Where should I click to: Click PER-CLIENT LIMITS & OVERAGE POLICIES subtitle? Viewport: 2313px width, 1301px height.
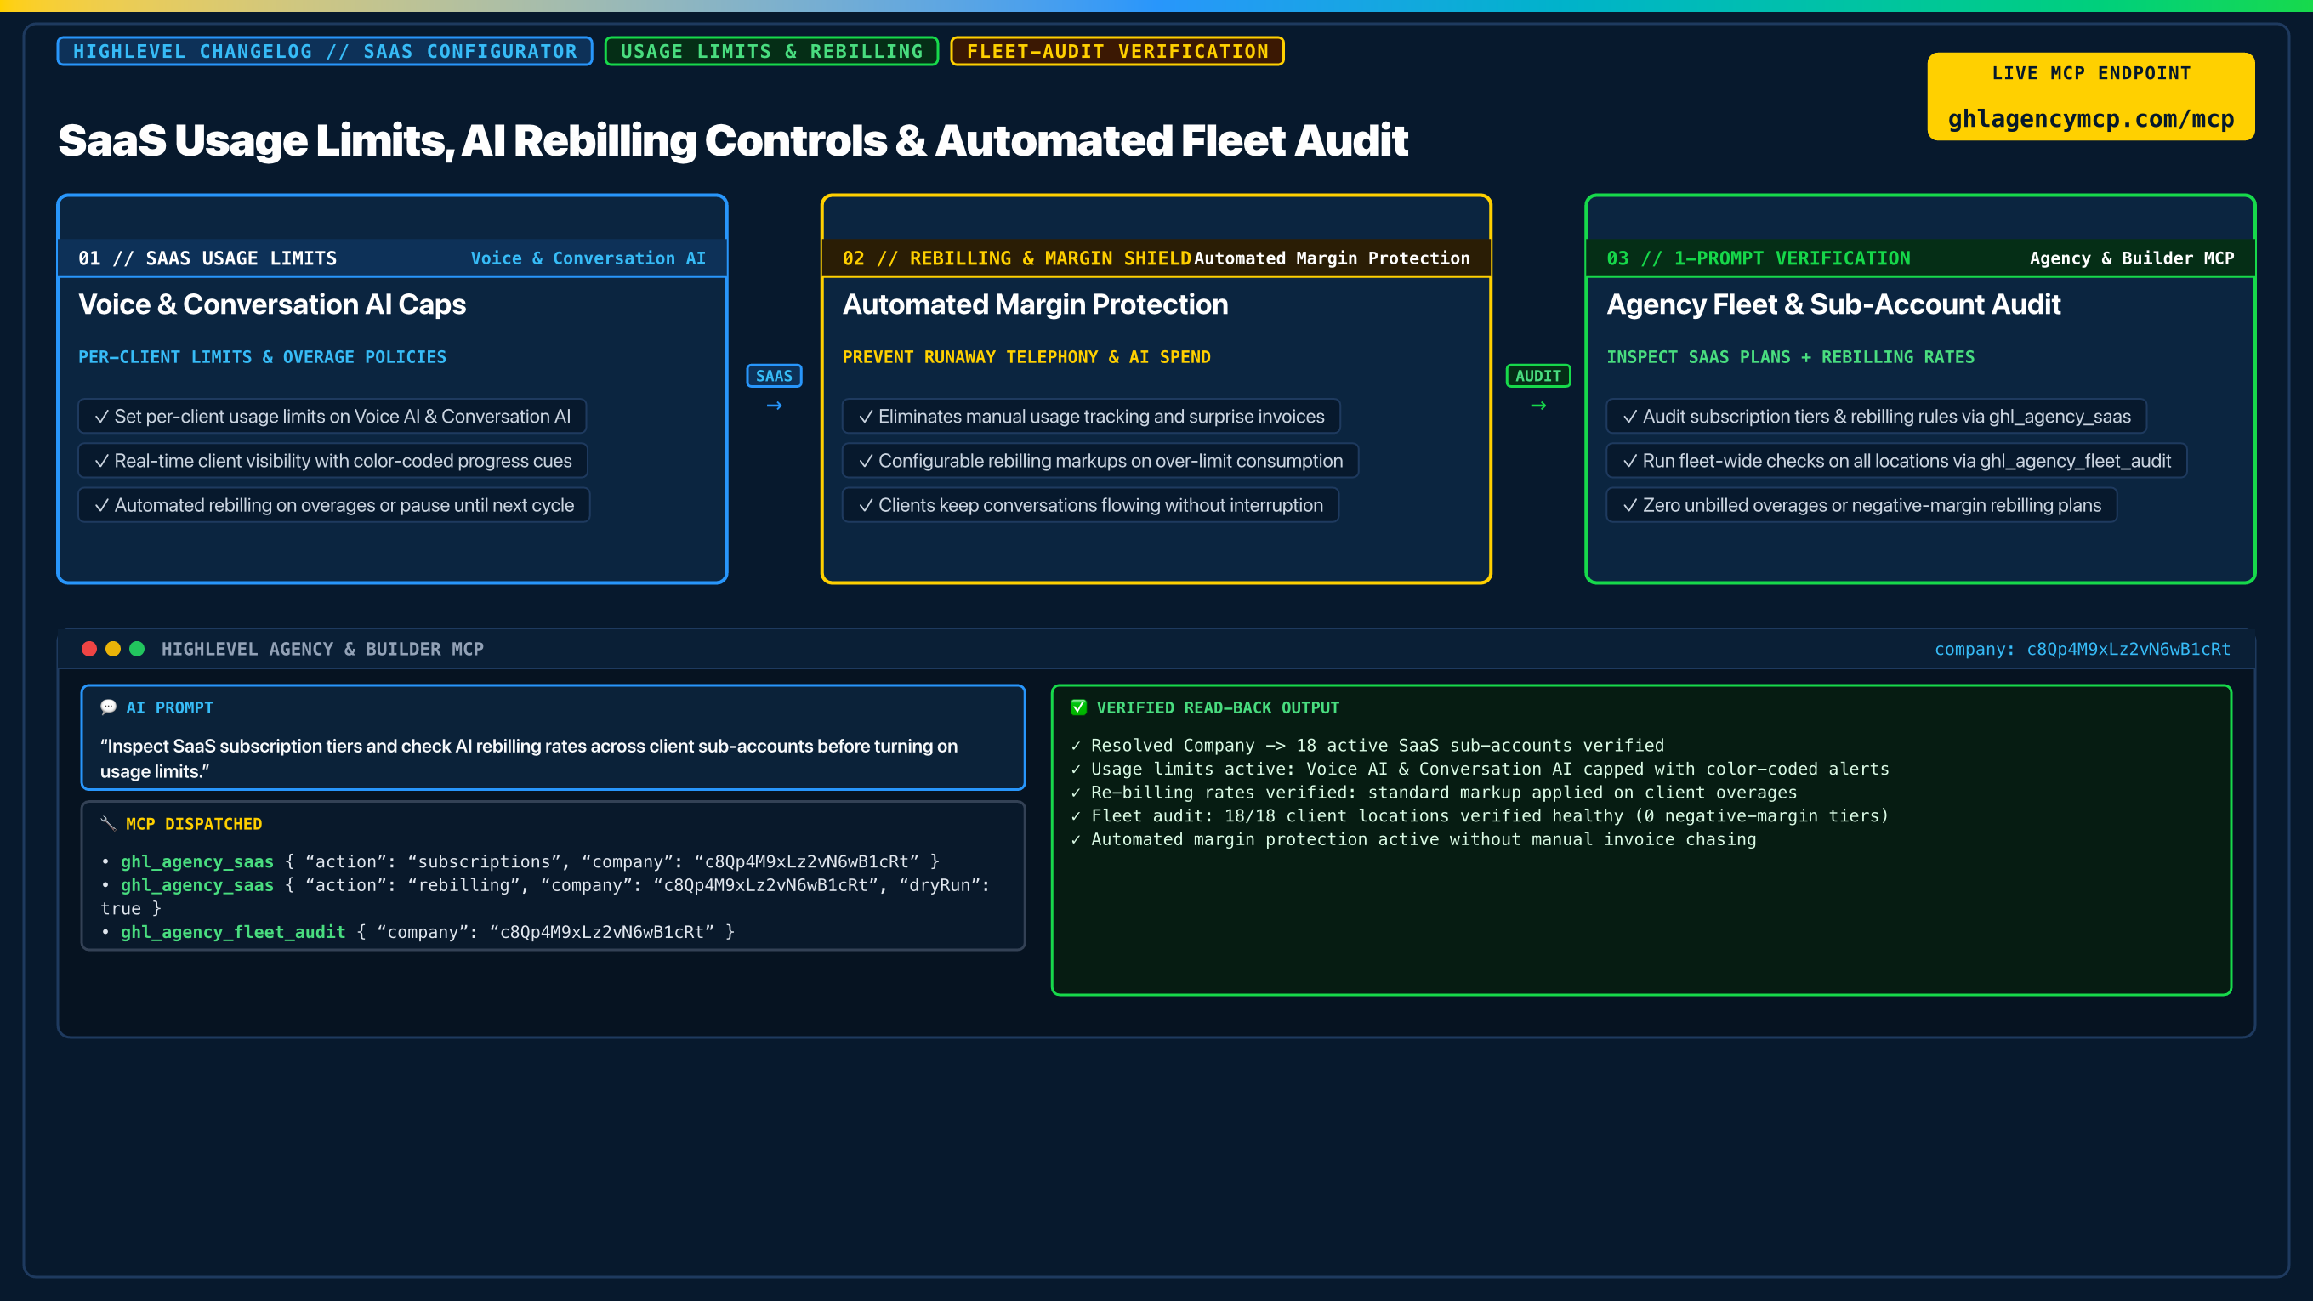coord(262,357)
